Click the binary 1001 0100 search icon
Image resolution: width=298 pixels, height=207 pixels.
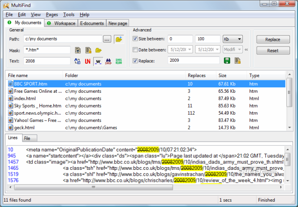point(119,61)
